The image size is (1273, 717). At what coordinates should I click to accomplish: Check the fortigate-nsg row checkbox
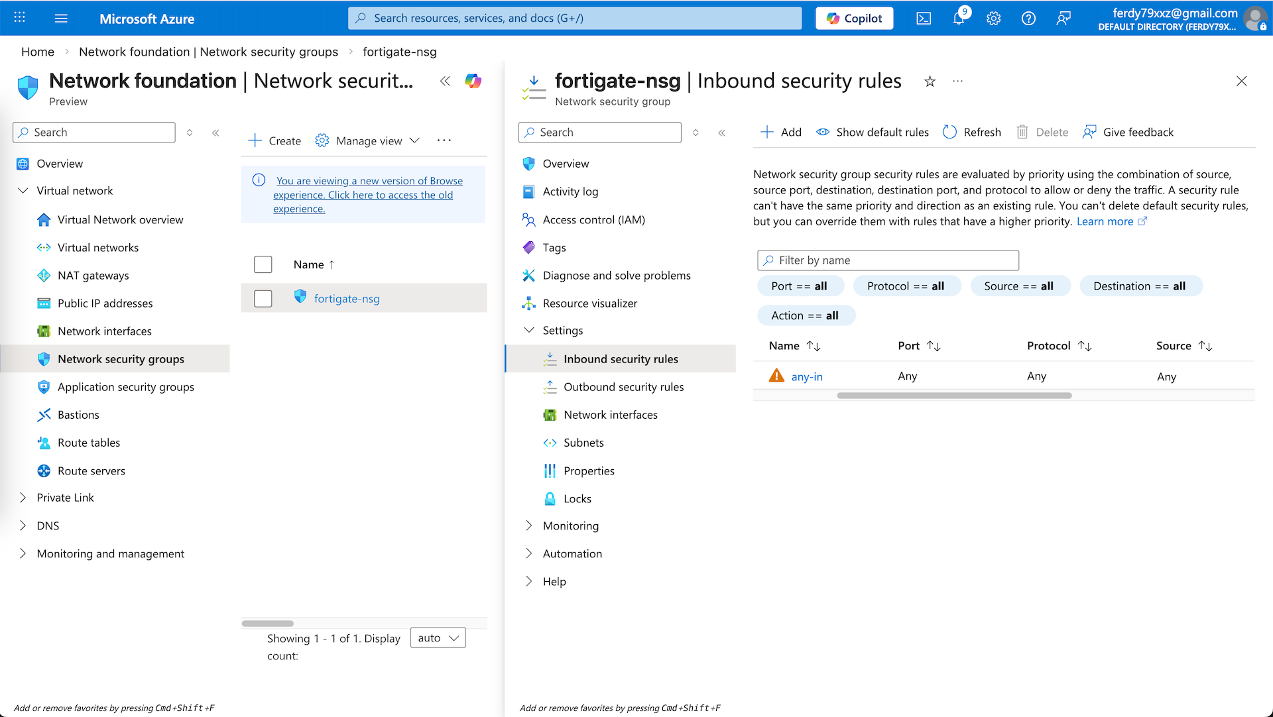coord(263,299)
